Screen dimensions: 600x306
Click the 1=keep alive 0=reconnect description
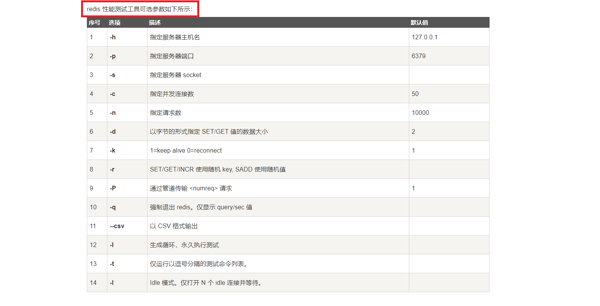(x=186, y=151)
